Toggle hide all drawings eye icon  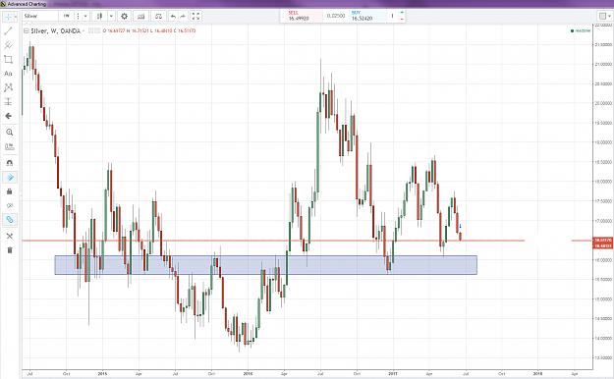[x=10, y=205]
